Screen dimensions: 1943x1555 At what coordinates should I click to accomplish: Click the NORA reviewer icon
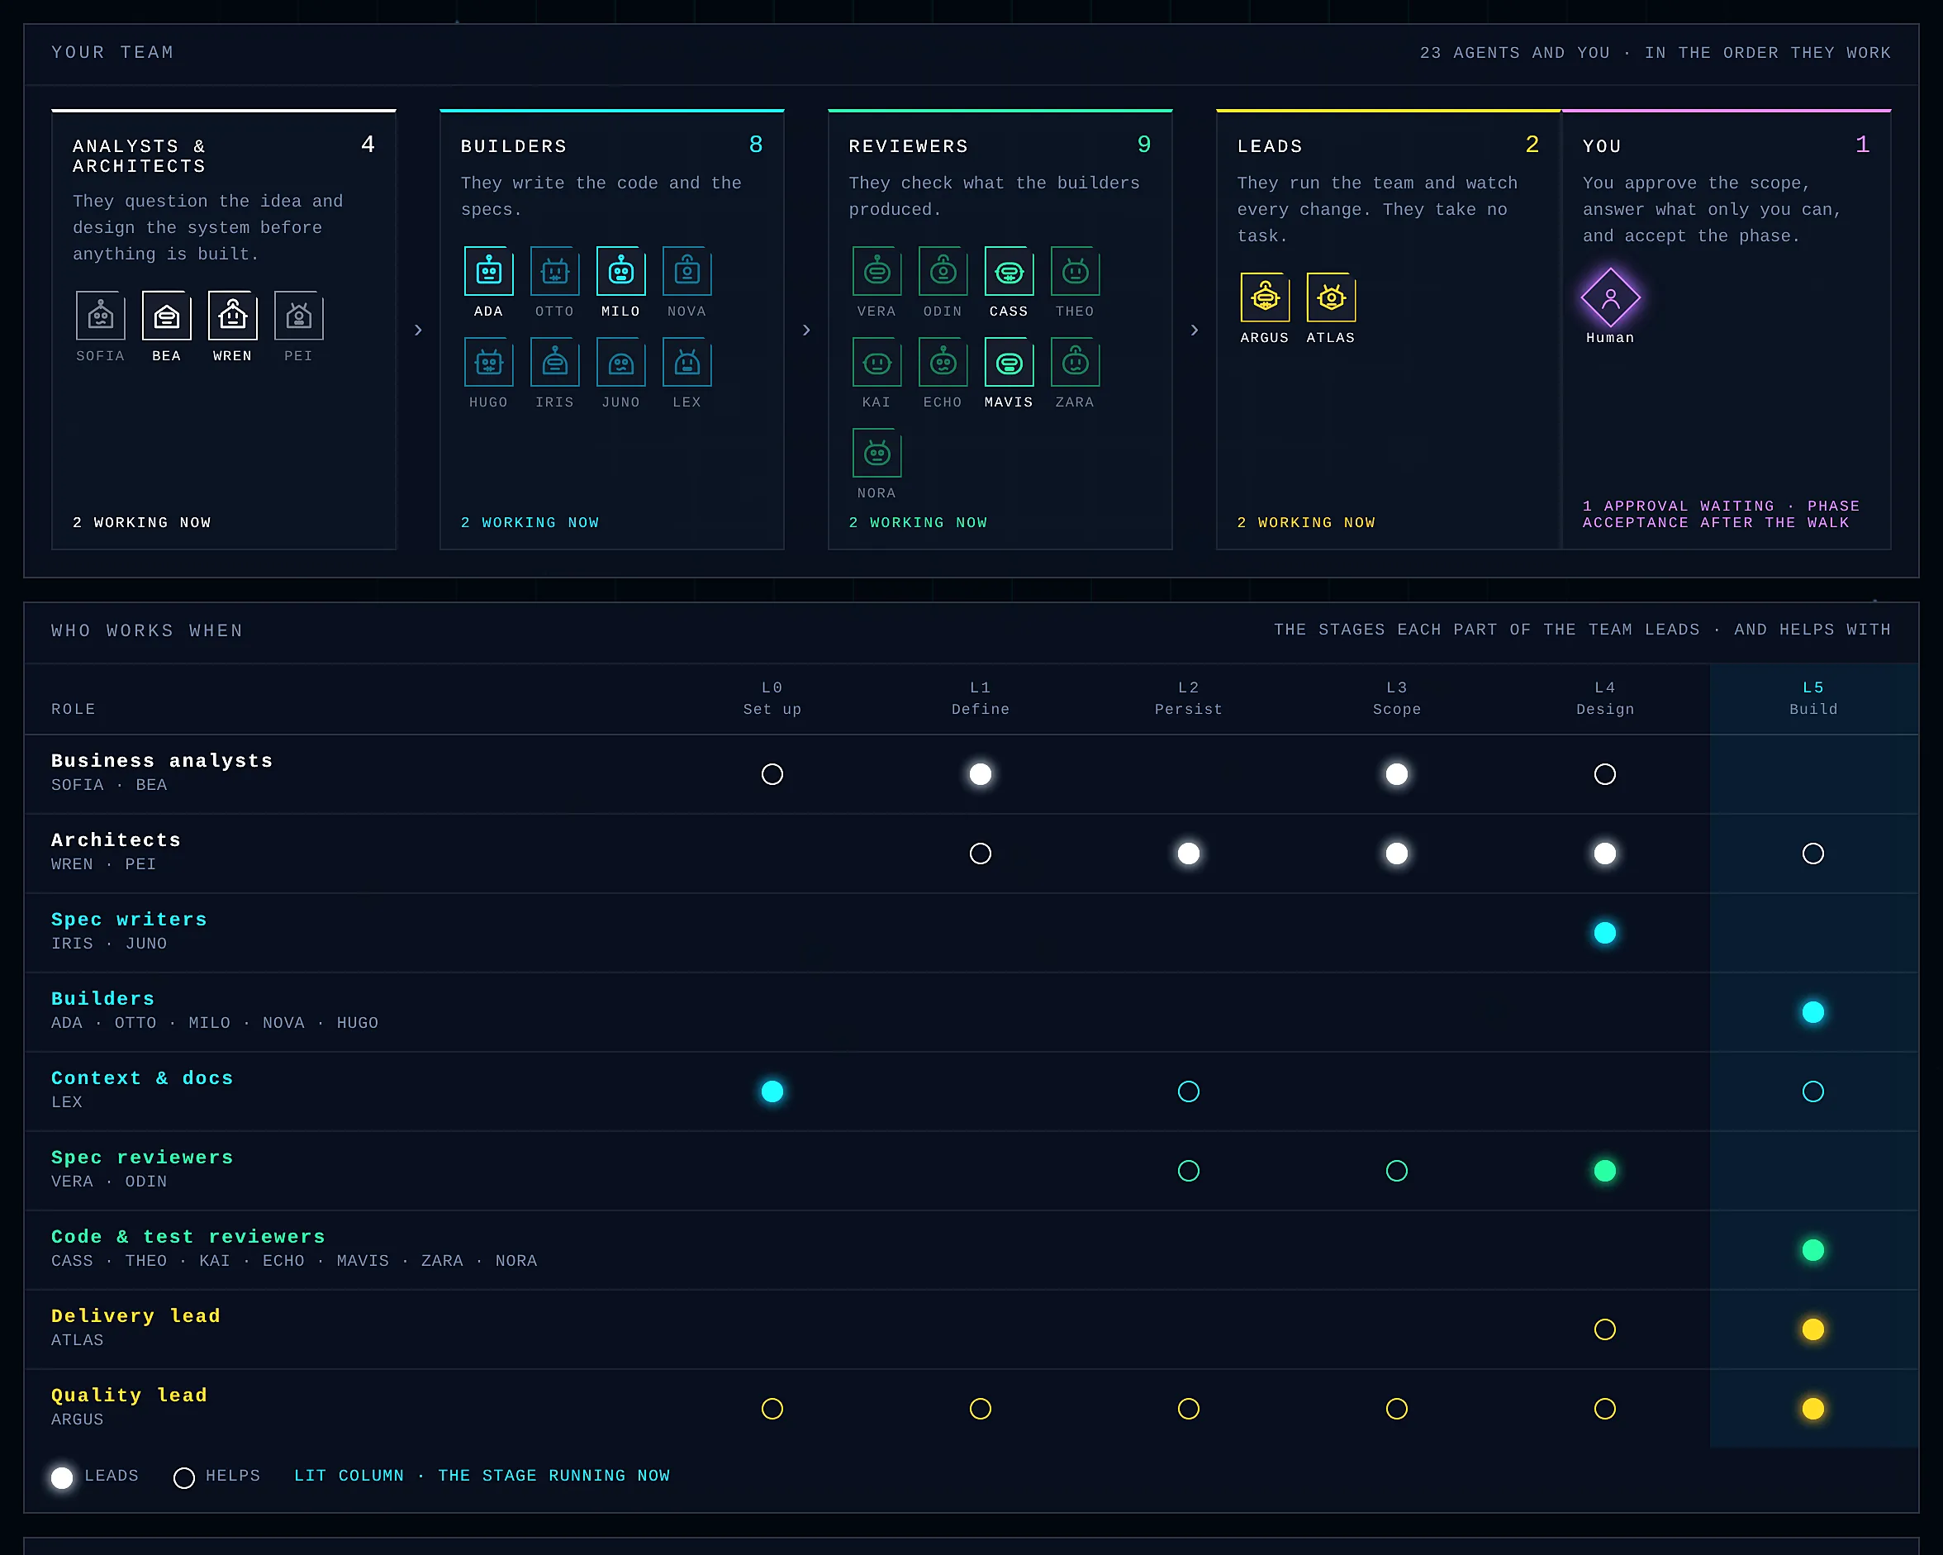(876, 453)
